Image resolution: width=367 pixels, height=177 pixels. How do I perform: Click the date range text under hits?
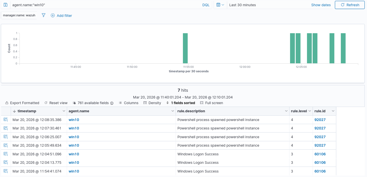183,97
